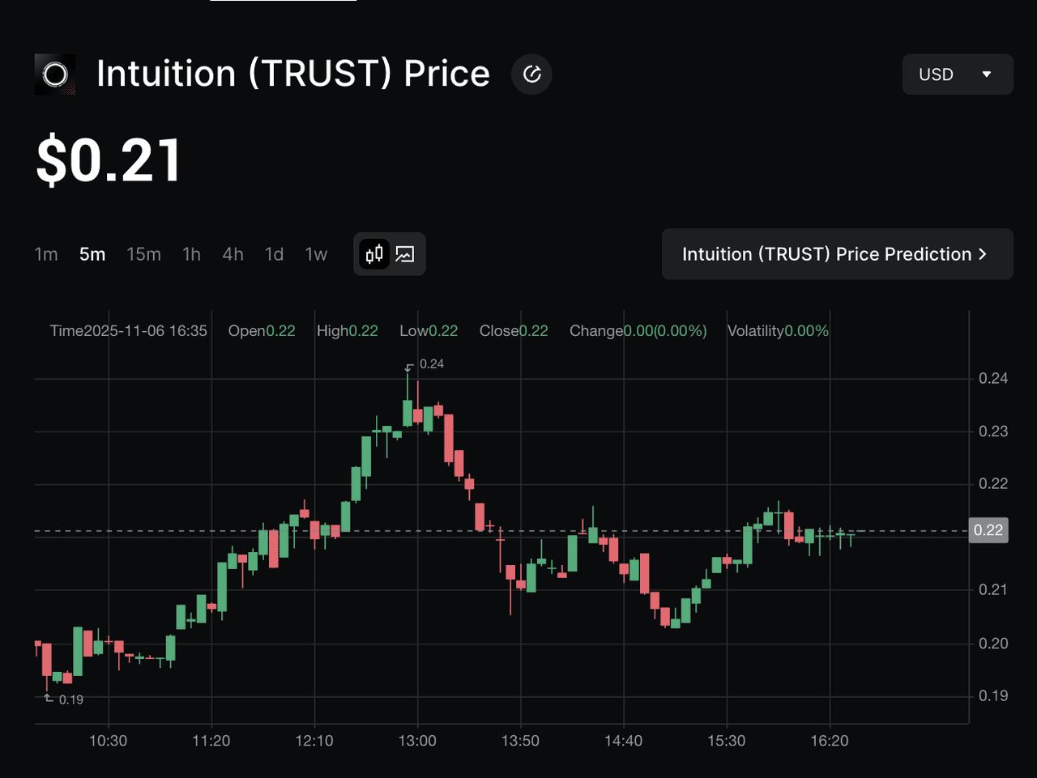The image size is (1037, 778).
Task: Open the USD currency selector
Action: [958, 74]
